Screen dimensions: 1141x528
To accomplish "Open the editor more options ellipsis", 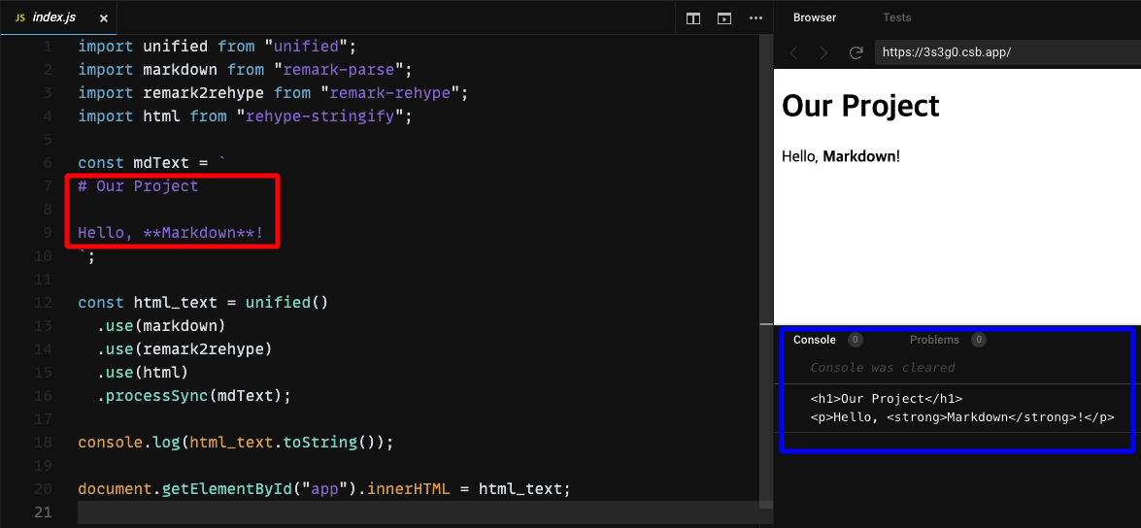I will [755, 18].
